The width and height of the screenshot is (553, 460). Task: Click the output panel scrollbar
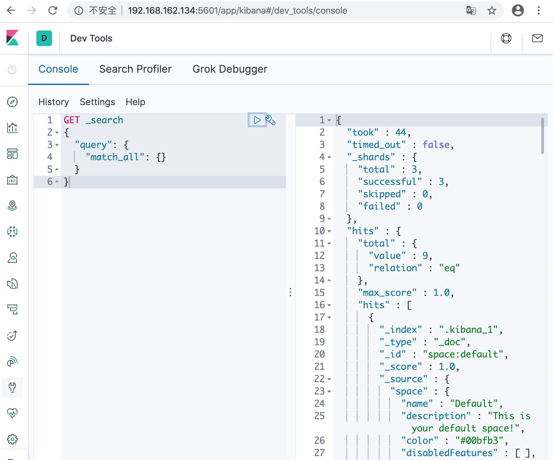(x=543, y=136)
